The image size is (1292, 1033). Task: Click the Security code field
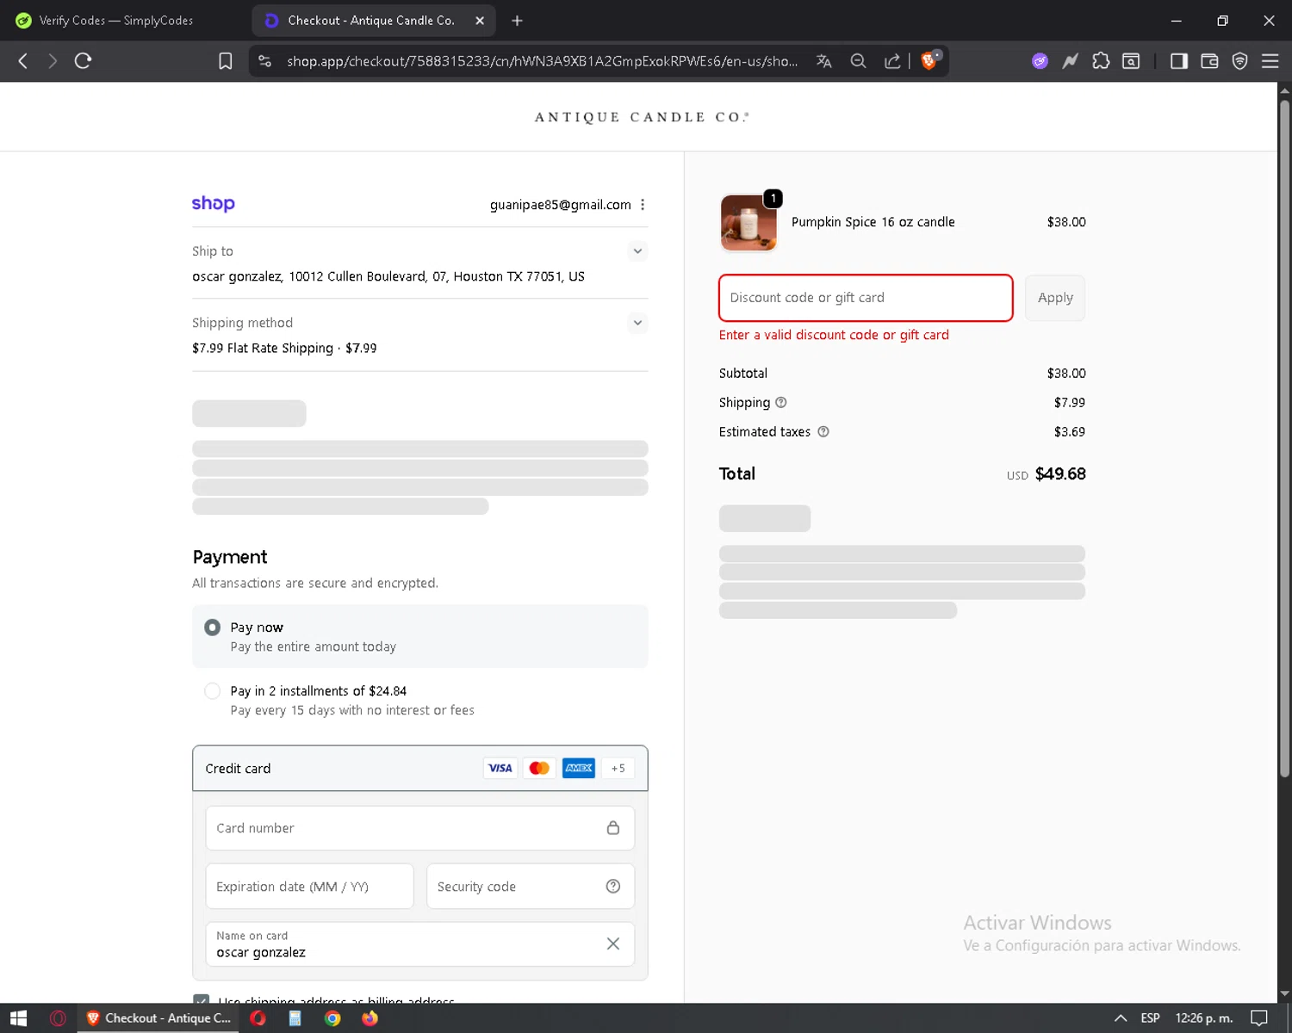pyautogui.click(x=531, y=887)
